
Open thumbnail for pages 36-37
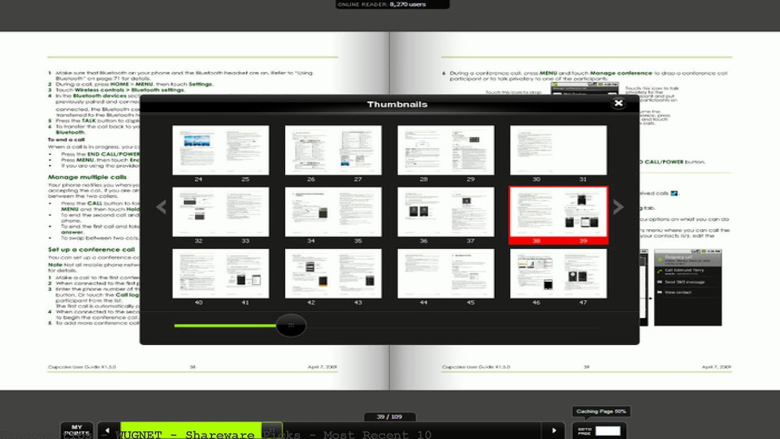(446, 212)
